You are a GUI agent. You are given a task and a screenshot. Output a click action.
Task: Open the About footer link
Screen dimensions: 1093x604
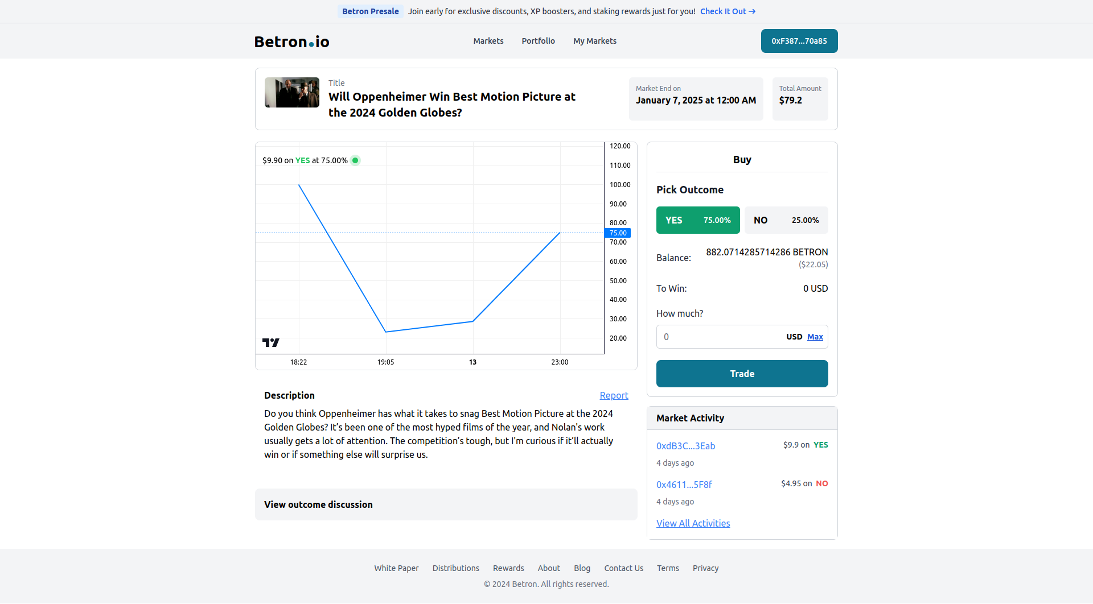coord(549,568)
